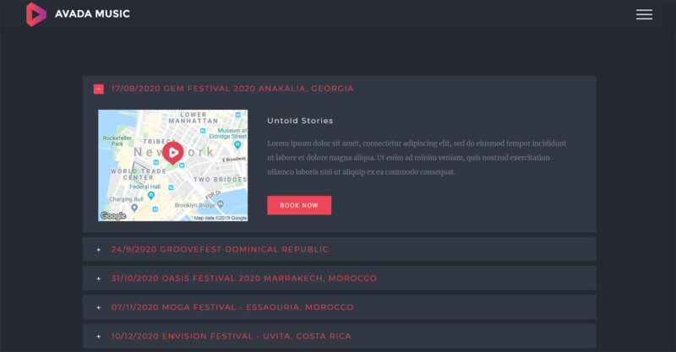Click the Lorem ipsum description paragraph
676x352 pixels.
click(x=417, y=157)
